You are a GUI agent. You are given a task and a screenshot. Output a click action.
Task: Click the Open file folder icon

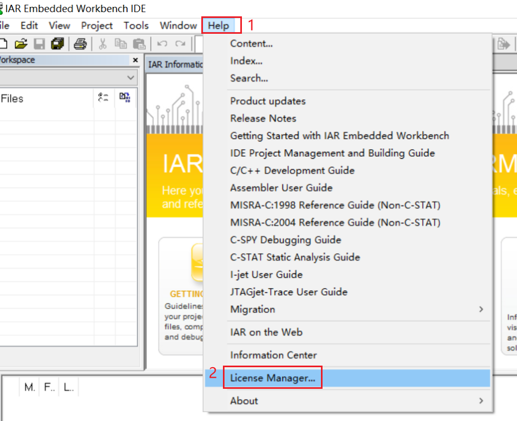coord(21,44)
